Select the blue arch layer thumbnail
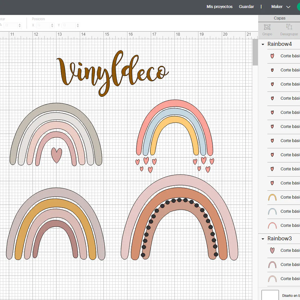Viewport: 300px width, 300px height. pyautogui.click(x=272, y=211)
